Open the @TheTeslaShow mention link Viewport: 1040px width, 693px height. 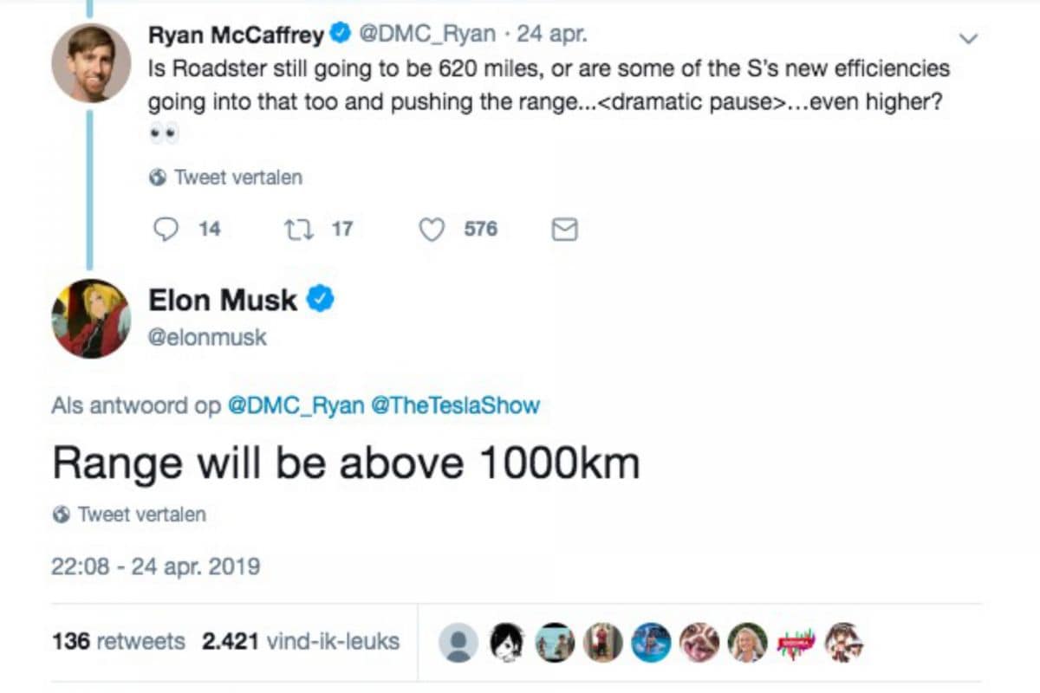click(x=455, y=405)
